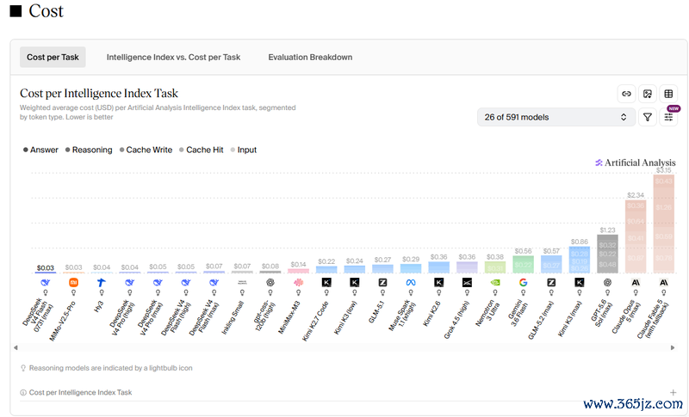Toggle the Answer legend series
Screen dimensions: 689x417
pos(40,150)
